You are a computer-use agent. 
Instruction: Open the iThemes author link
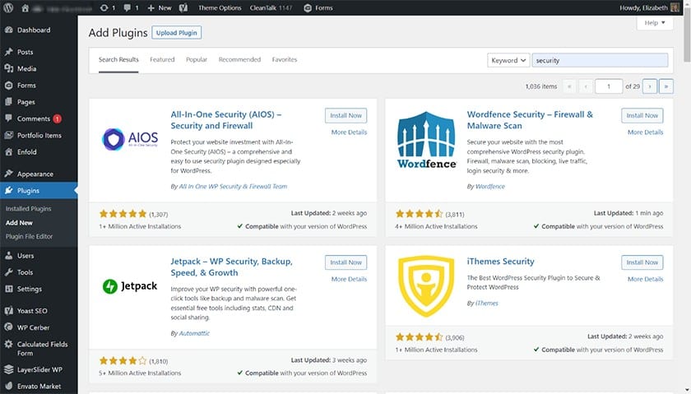(x=487, y=304)
